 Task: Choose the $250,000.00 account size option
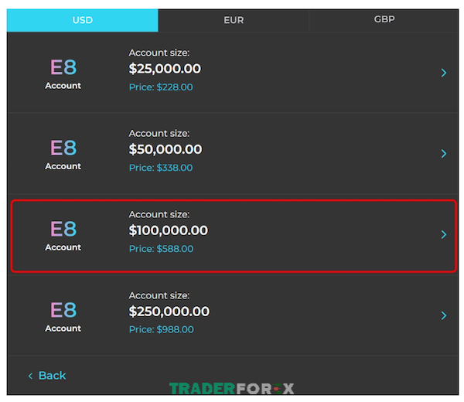pos(169,312)
